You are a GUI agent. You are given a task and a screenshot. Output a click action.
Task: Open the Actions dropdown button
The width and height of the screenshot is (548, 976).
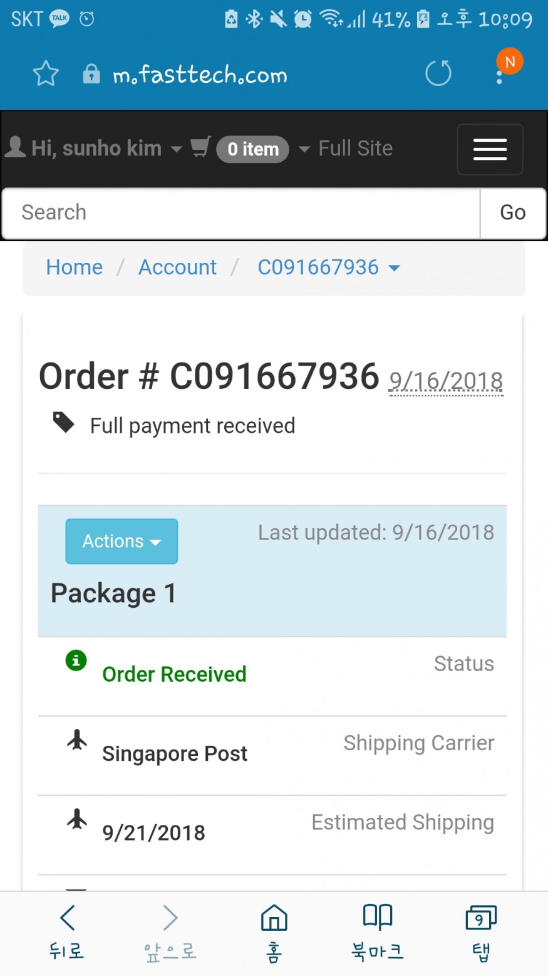[121, 541]
